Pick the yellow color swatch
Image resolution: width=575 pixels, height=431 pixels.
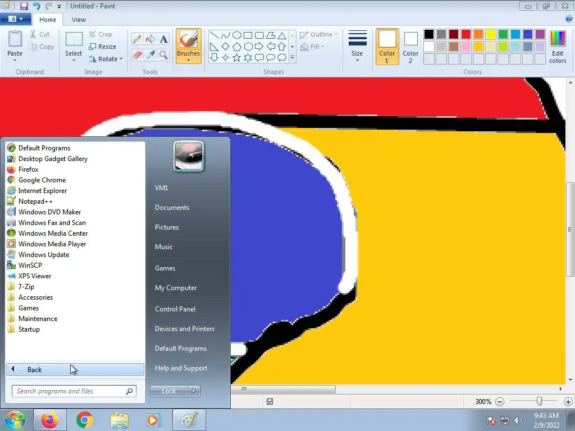[491, 34]
